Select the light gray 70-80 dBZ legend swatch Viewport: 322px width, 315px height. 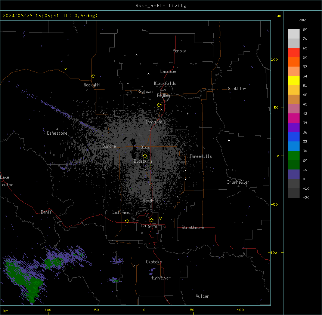[294, 34]
